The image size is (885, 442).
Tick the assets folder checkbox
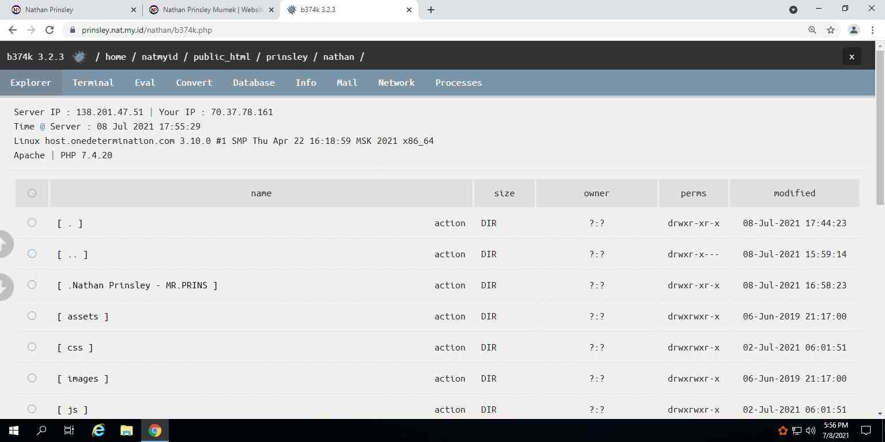click(32, 316)
